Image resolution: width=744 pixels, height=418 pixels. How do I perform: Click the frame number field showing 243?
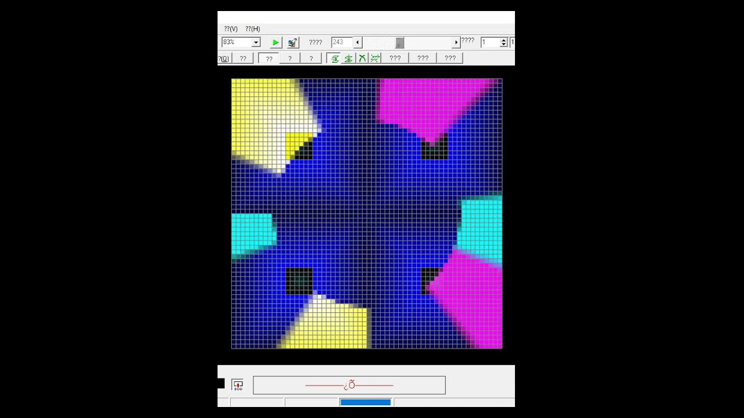(341, 42)
